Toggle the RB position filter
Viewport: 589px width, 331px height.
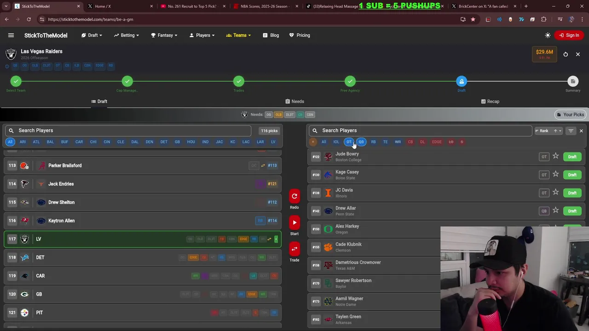tap(373, 142)
